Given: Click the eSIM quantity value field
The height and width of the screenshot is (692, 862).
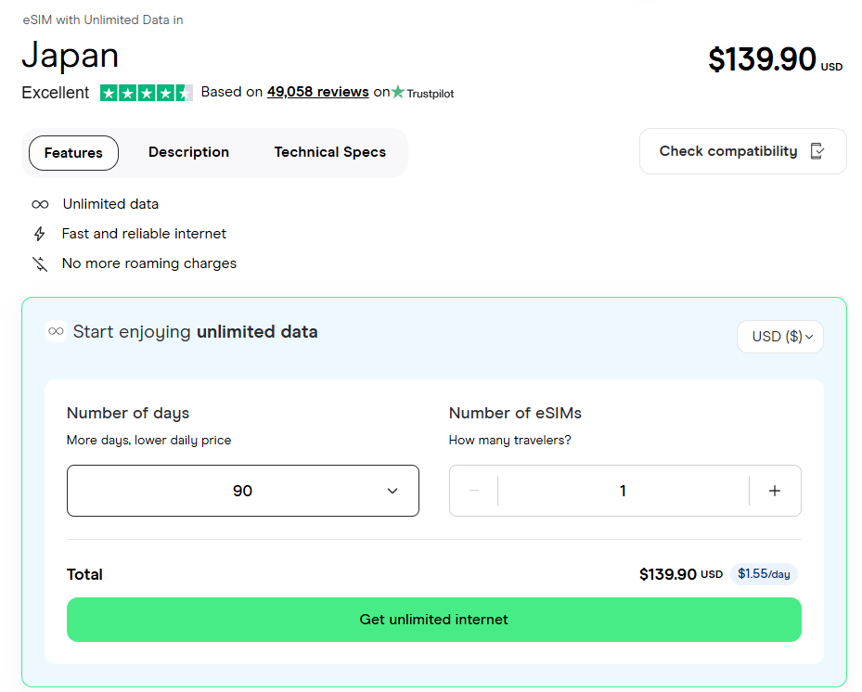Looking at the screenshot, I should (x=623, y=491).
